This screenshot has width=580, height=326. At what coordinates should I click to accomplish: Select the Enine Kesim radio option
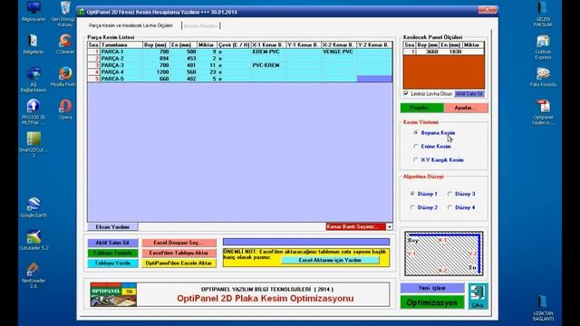pyautogui.click(x=416, y=147)
